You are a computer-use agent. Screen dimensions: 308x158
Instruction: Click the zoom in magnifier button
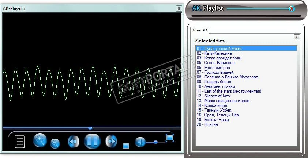(40, 140)
